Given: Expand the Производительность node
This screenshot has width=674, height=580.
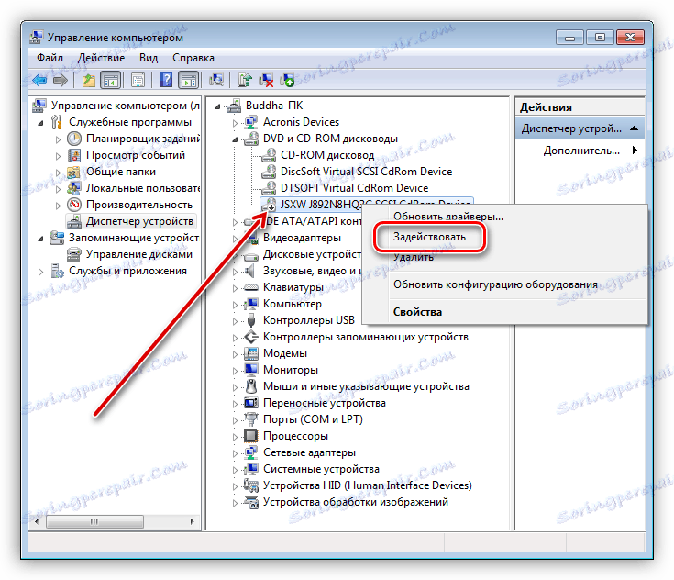Looking at the screenshot, I should 58,206.
